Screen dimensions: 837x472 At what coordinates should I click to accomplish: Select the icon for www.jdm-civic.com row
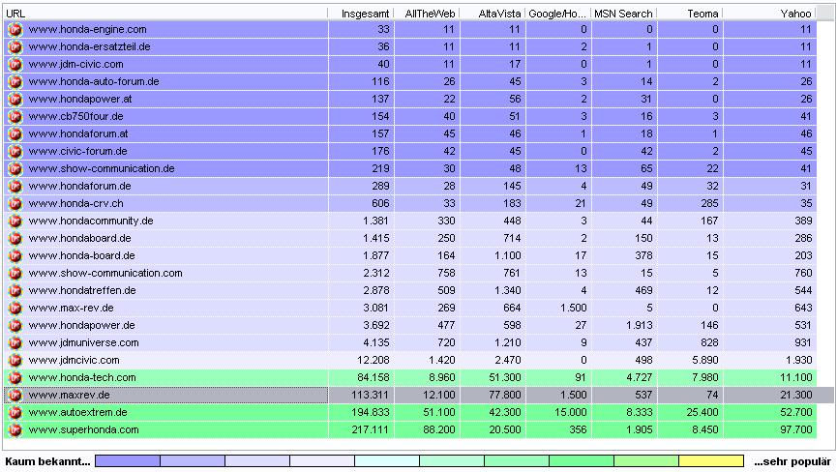pos(15,65)
